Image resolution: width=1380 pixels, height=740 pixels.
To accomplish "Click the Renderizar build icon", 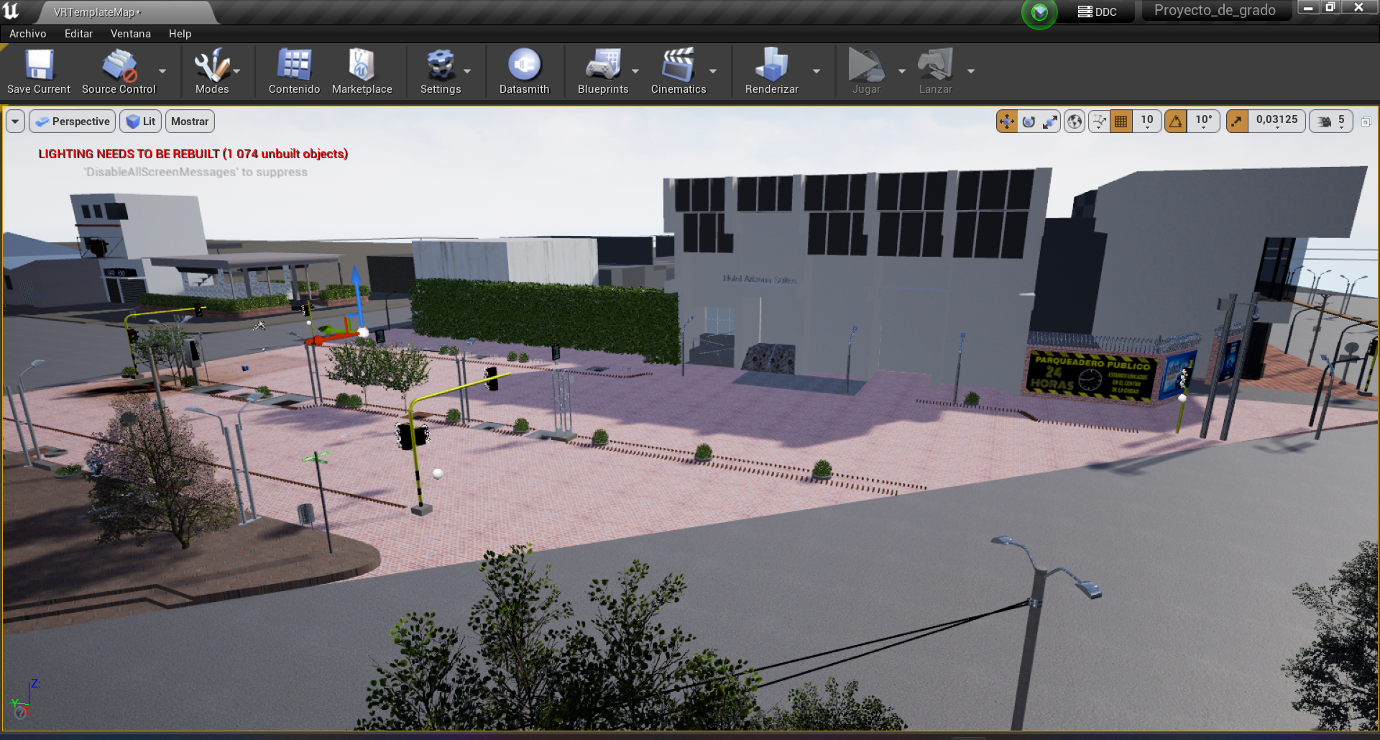I will point(771,70).
